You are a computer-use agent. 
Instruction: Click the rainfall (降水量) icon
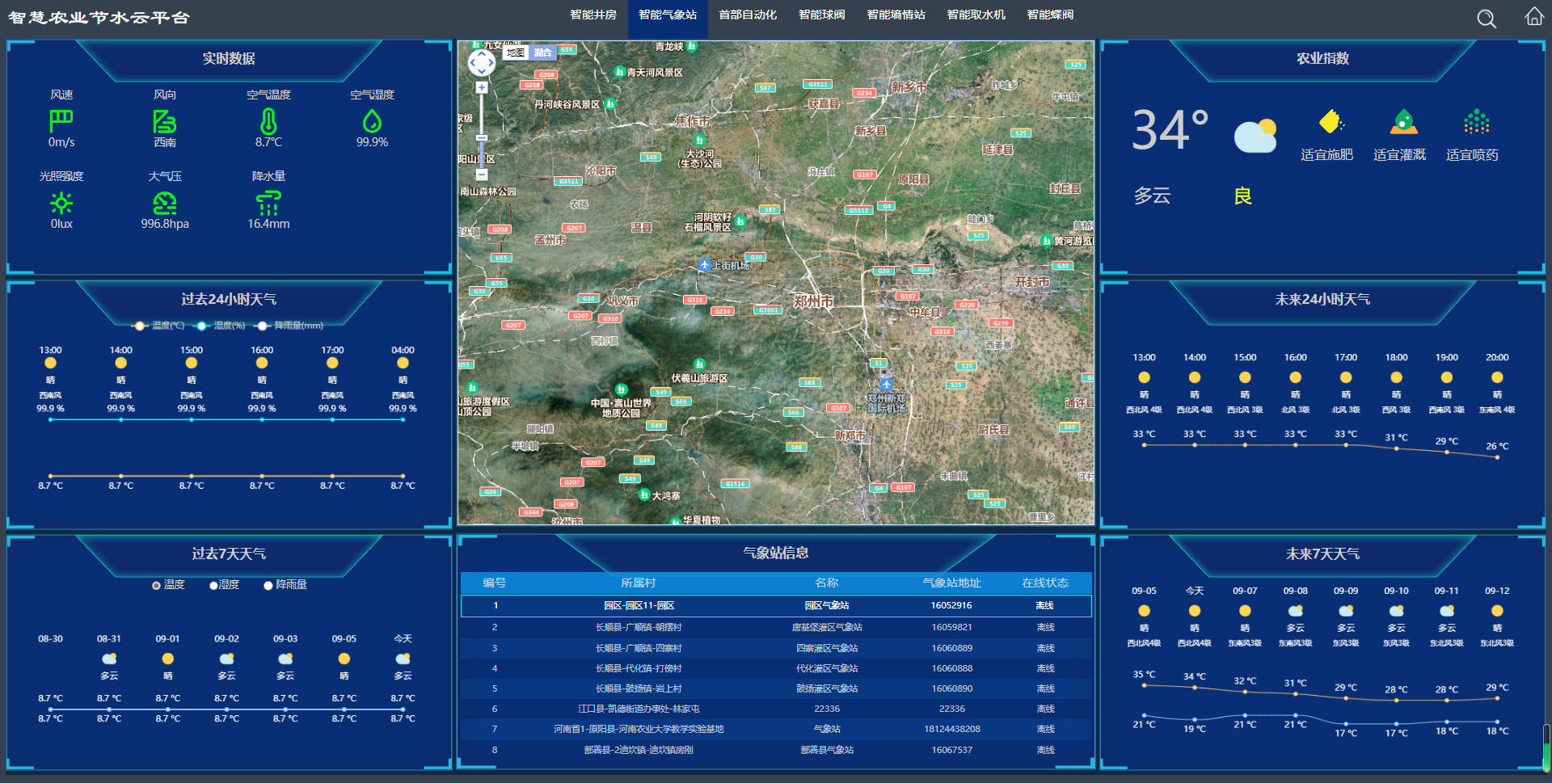coord(268,203)
